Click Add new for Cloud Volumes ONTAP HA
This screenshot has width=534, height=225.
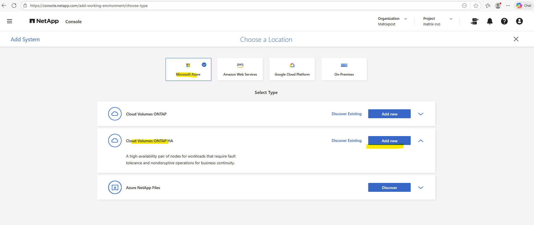click(389, 141)
